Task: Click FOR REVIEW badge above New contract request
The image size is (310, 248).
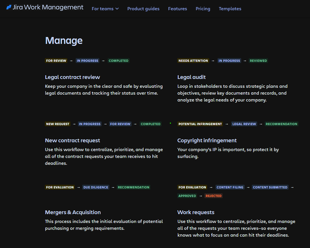Action: point(120,124)
